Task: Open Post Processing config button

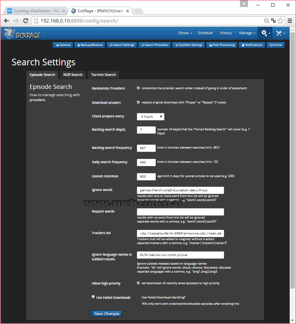Action: coord(222,45)
